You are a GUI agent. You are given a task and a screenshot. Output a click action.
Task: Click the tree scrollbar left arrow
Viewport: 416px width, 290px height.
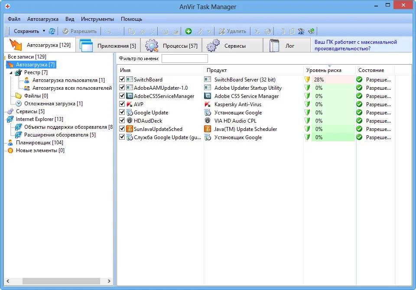point(8,281)
